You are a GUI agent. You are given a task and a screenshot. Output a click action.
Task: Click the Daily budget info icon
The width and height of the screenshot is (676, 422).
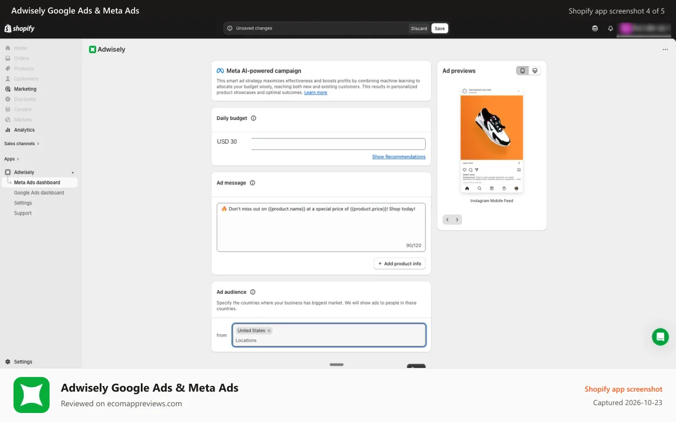253,118
